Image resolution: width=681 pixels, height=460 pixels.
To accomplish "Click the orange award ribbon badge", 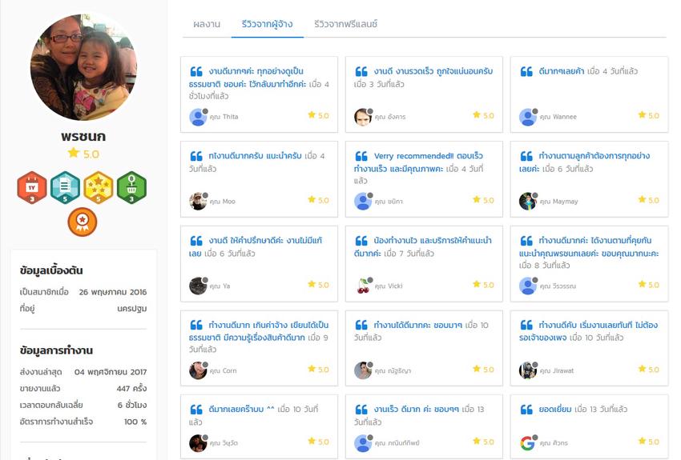I will pos(82,222).
